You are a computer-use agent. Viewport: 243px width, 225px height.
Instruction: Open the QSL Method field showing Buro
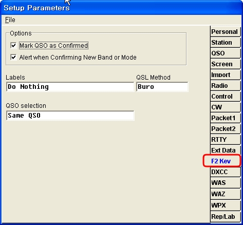coord(162,87)
